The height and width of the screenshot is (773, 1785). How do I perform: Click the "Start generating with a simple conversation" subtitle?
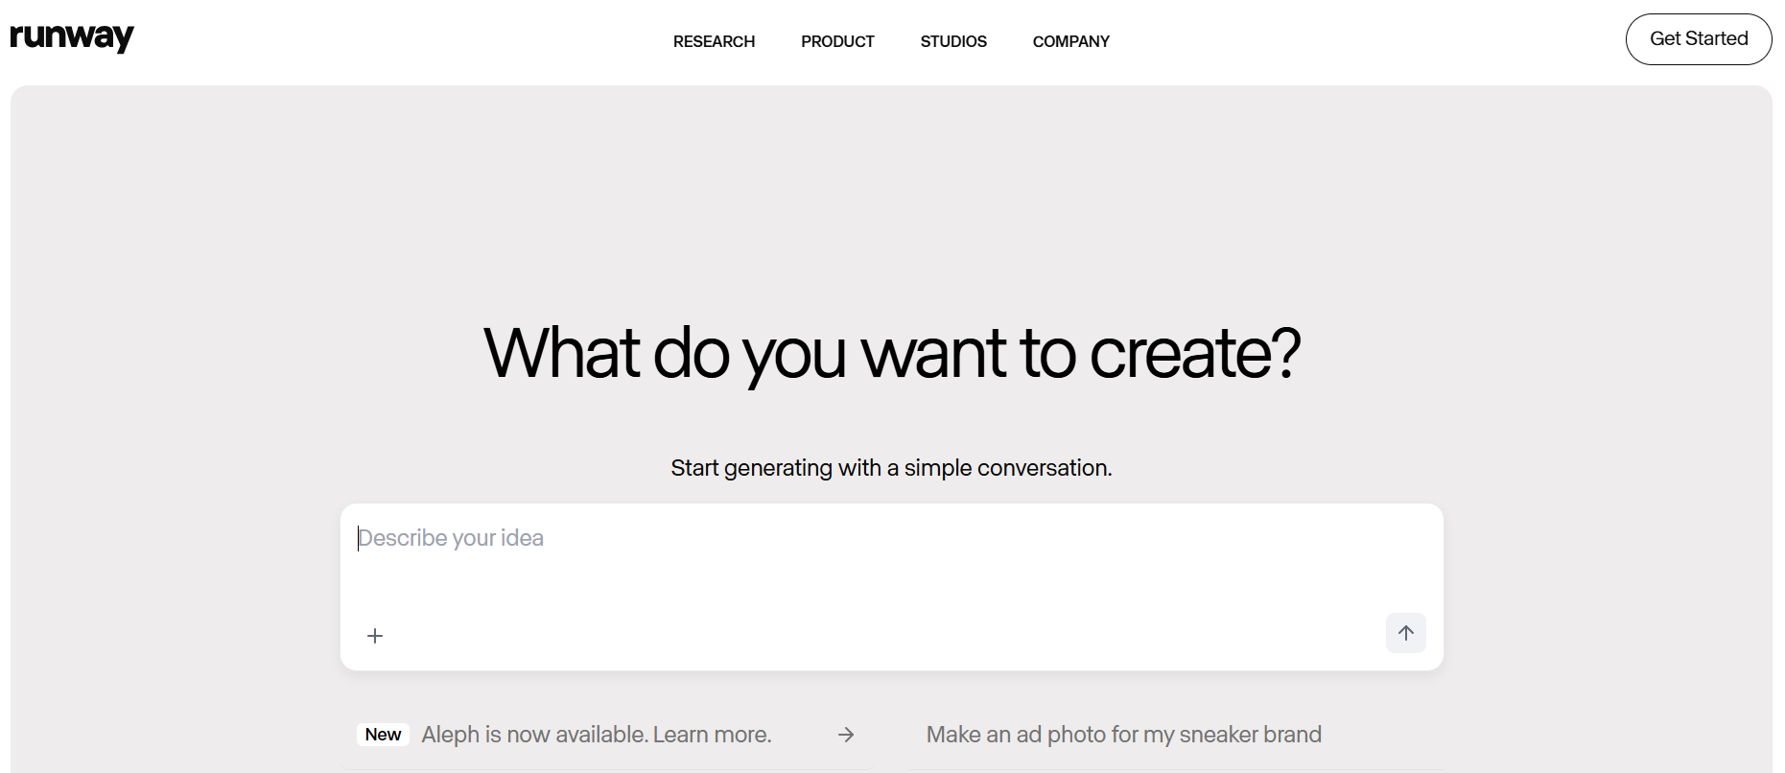tap(891, 468)
